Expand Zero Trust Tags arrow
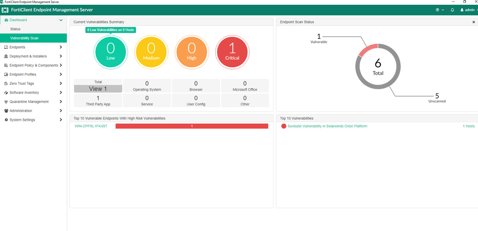Screen dimensions: 478x231 coord(61,83)
